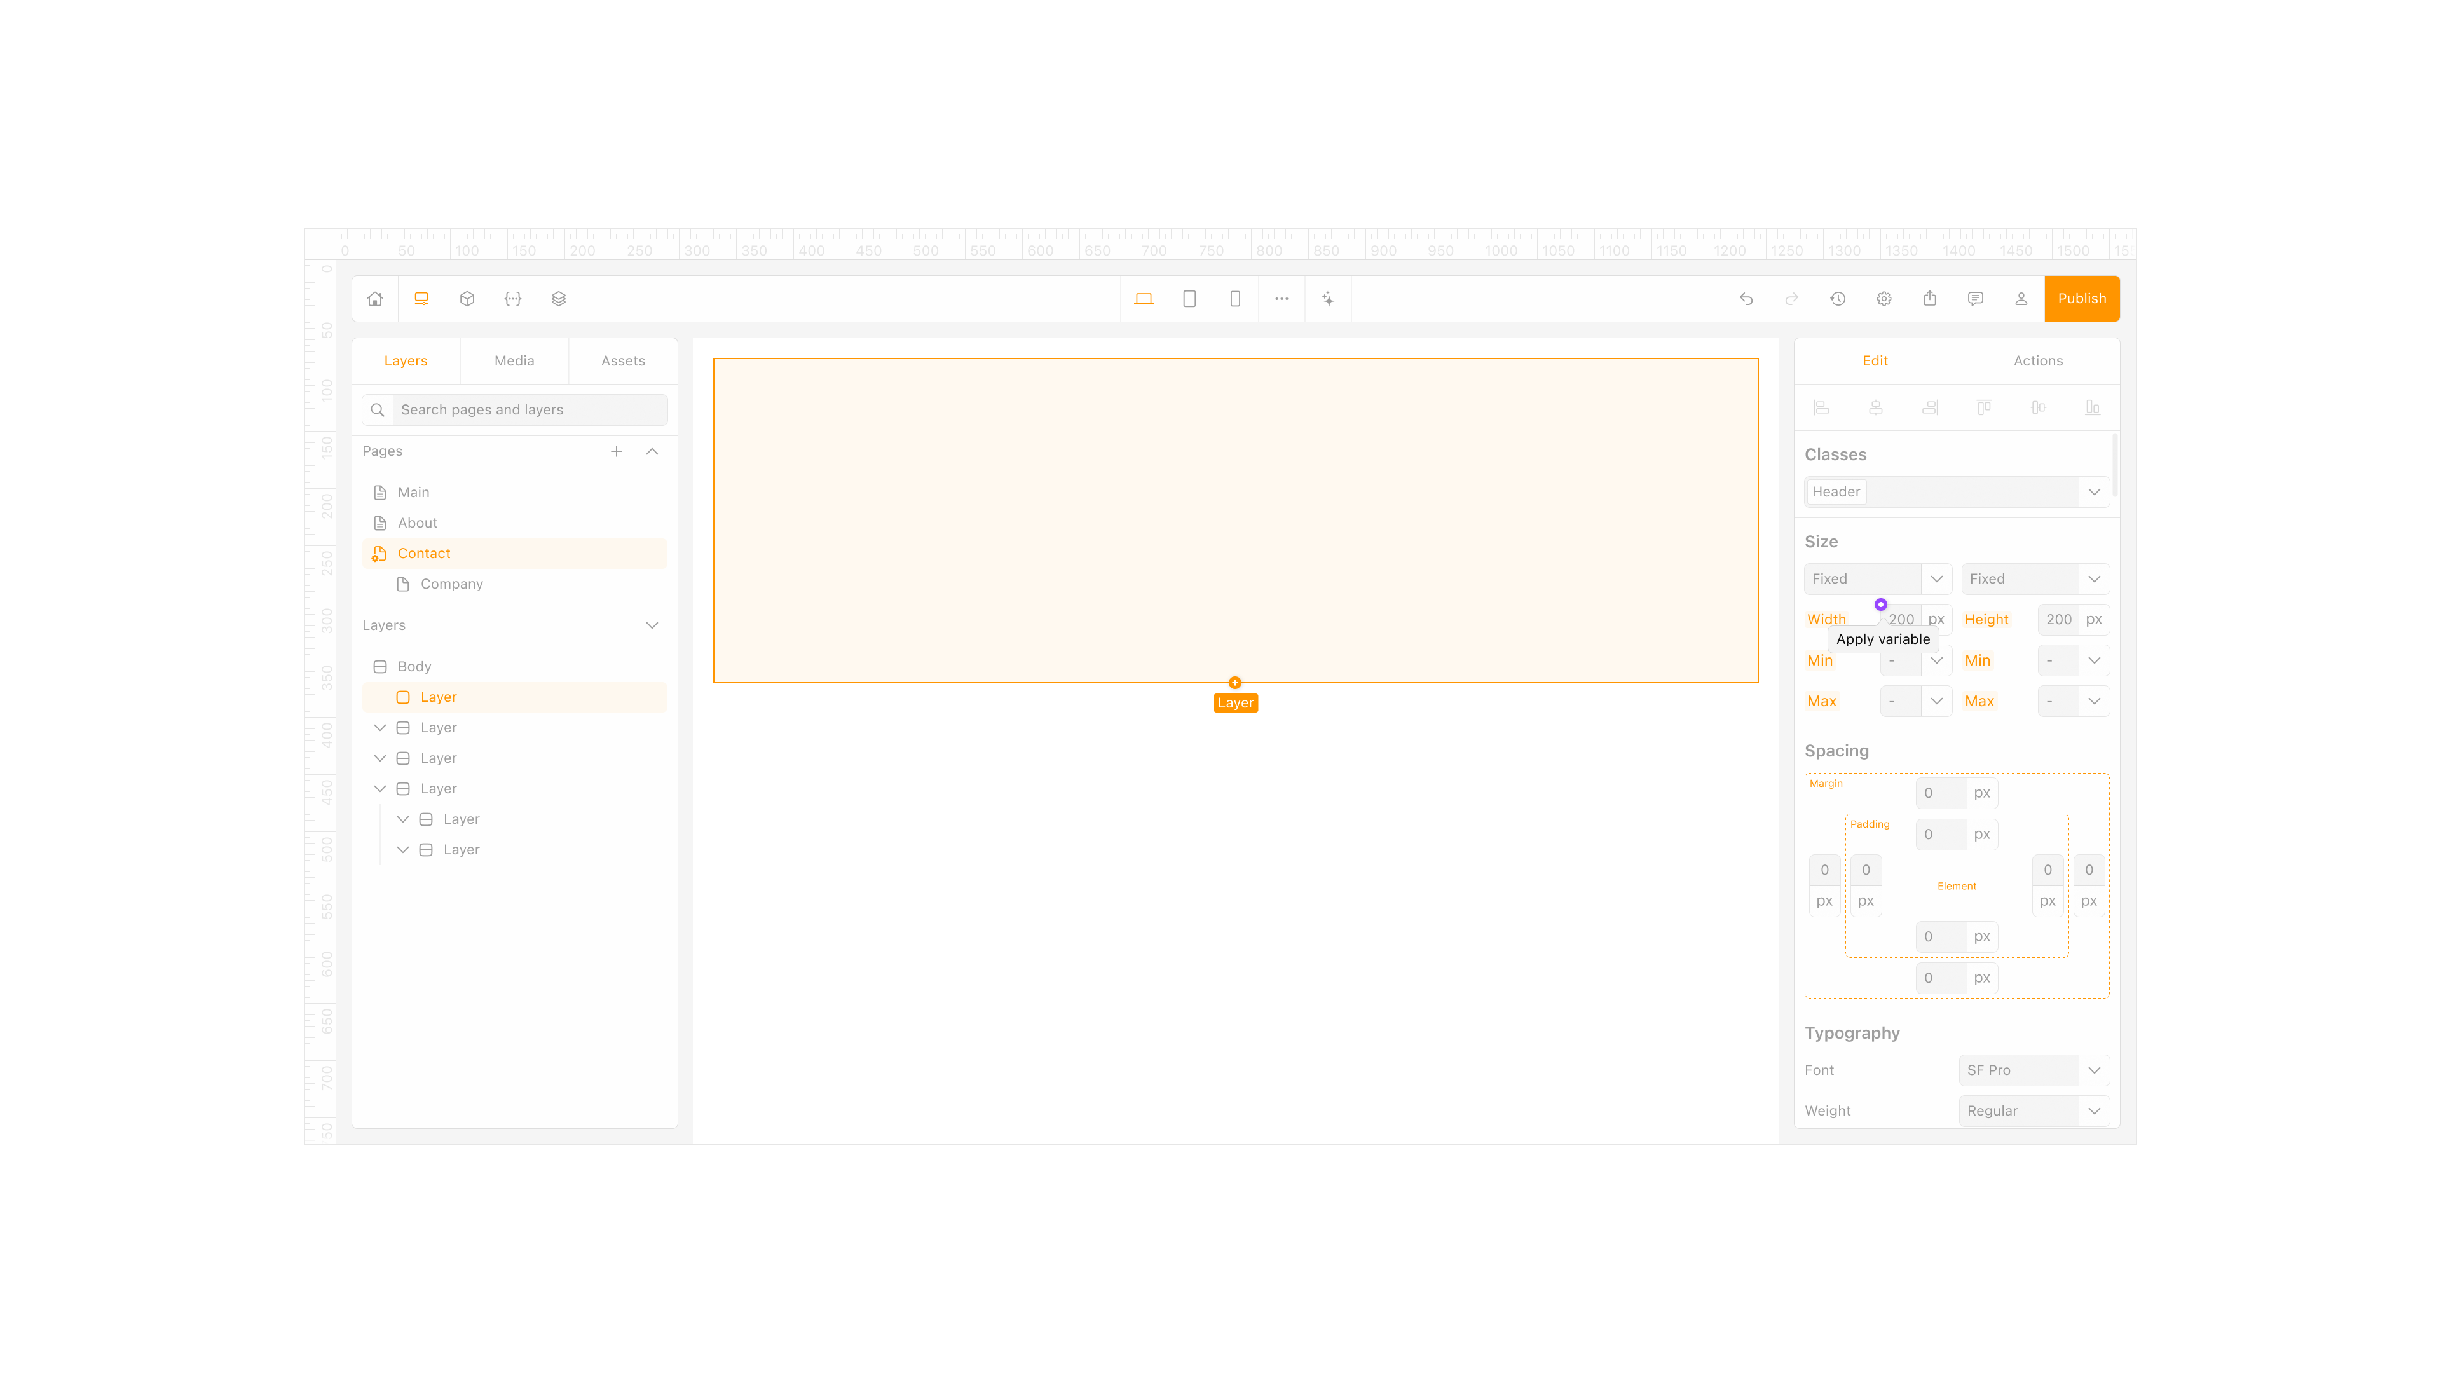Collapse the Pages section
Viewport: 2441px width, 1373px height.
[652, 451]
